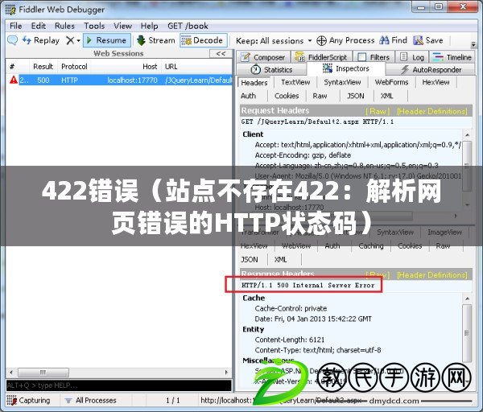Screen dimensions: 483x412
Task: Click the 'Cache-Control: private' header line
Action: click(291, 308)
